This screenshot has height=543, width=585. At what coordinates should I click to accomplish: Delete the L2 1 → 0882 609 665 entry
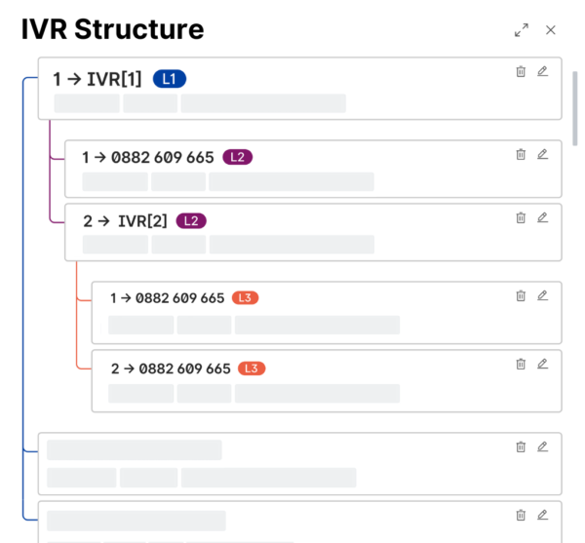click(521, 154)
